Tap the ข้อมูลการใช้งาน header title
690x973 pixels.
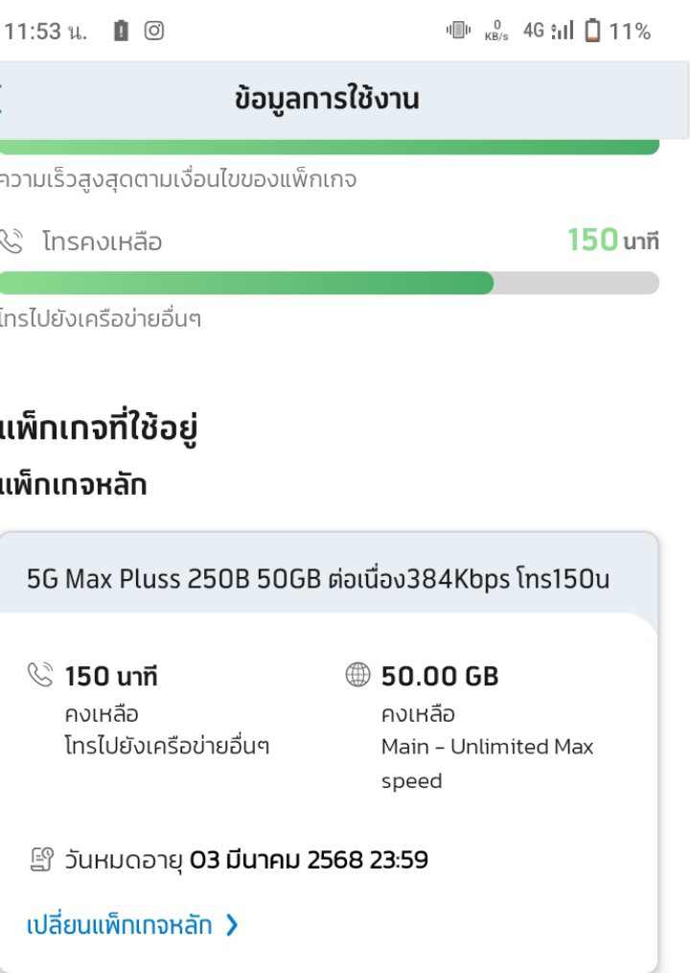327,100
